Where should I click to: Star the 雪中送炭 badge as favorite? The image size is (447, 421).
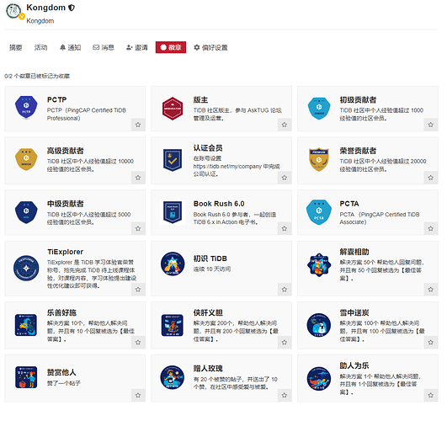point(431,342)
